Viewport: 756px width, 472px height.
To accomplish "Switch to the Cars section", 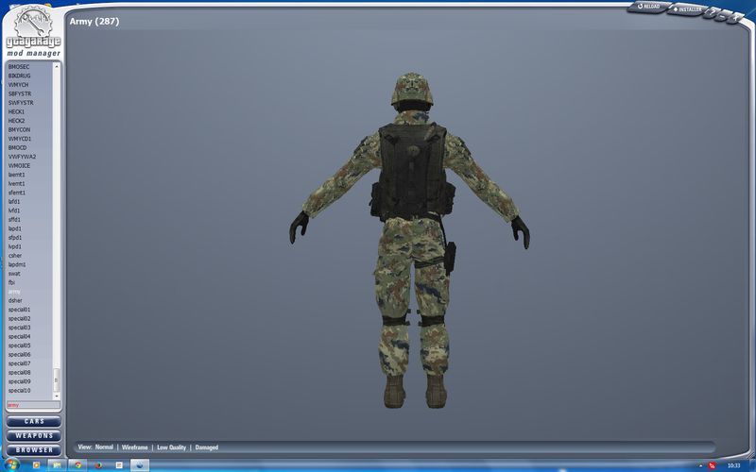I will coord(34,421).
